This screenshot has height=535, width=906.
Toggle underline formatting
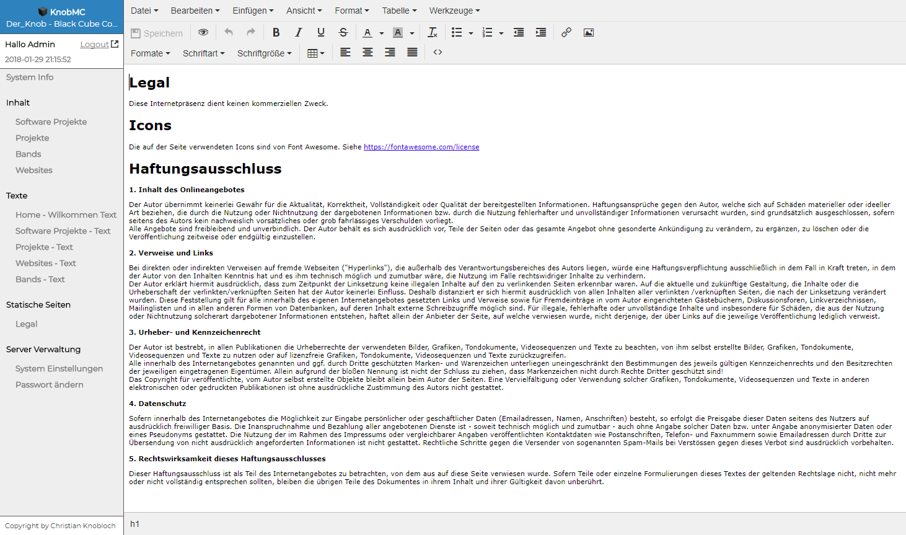pyautogui.click(x=321, y=32)
